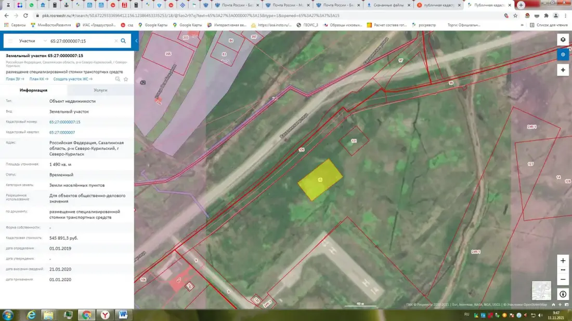Collapse the left information panel
The image size is (572, 321).
[136, 41]
